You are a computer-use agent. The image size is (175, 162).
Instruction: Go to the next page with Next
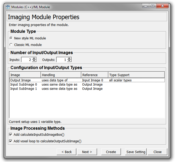pos(87,152)
